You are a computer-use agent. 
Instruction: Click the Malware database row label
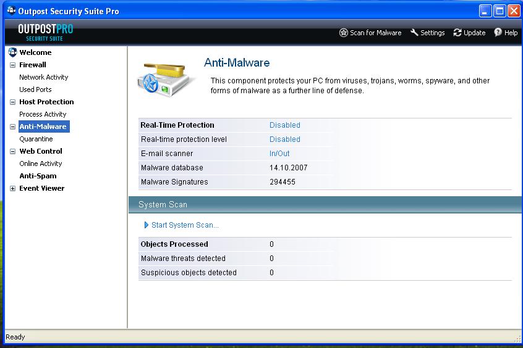(x=172, y=167)
